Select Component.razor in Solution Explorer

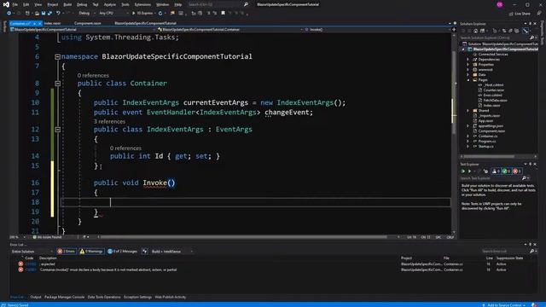click(491, 131)
